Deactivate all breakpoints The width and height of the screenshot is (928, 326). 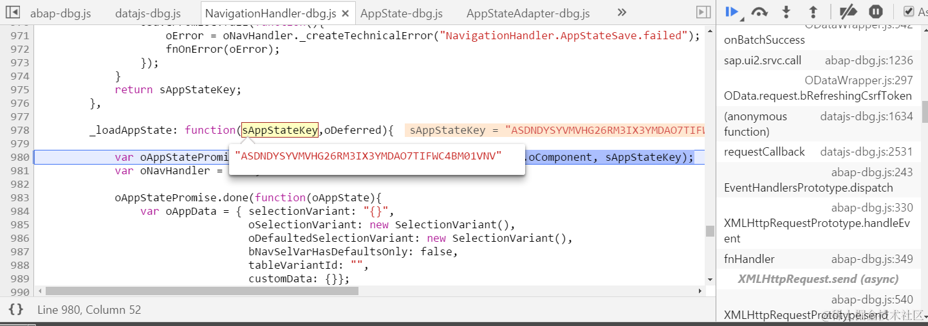coord(849,12)
